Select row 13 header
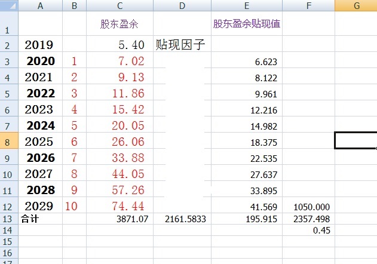Viewport: 377px width, 264px height. coord(9,219)
